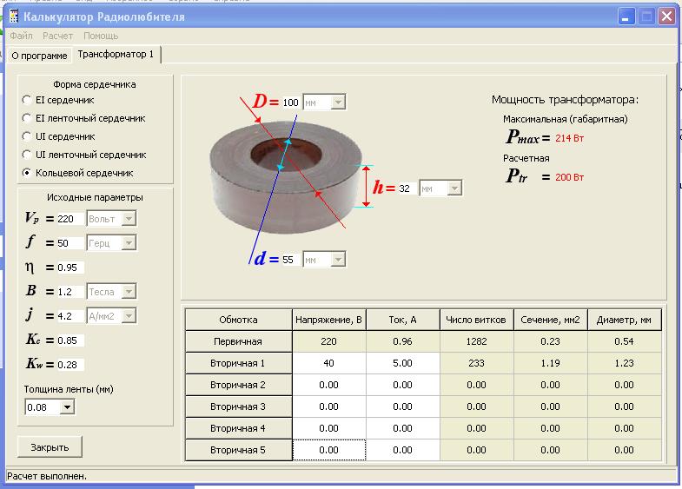Click the Vp voltage field with 220
The width and height of the screenshot is (682, 489).
coord(70,219)
